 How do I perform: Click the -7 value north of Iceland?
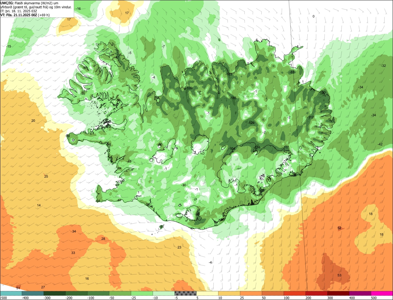[x=163, y=46]
